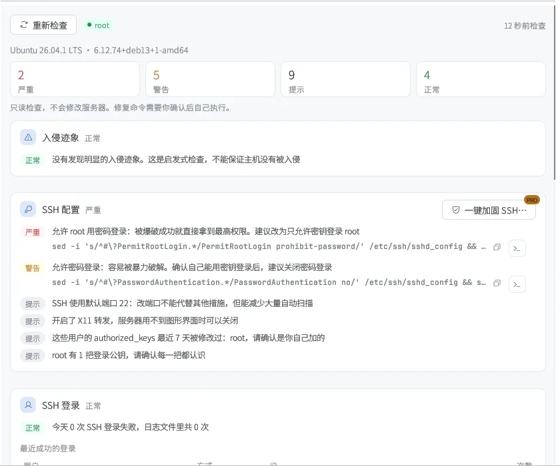560x466 pixels.
Task: Click the 提示 tag for X11 forwarding
Action: [33, 322]
